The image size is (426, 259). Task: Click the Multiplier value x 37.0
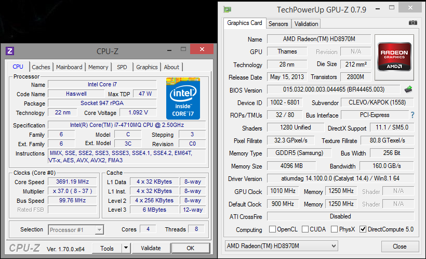click(72, 191)
